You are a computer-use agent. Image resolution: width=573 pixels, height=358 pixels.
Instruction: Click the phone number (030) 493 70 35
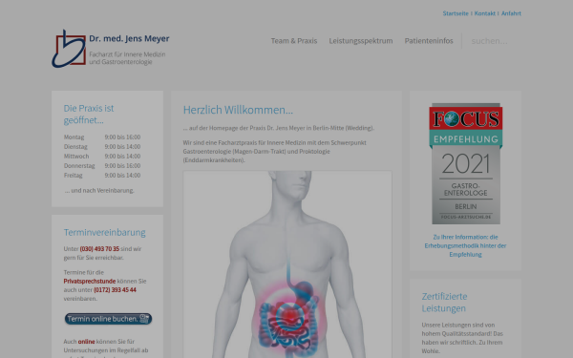(99, 249)
